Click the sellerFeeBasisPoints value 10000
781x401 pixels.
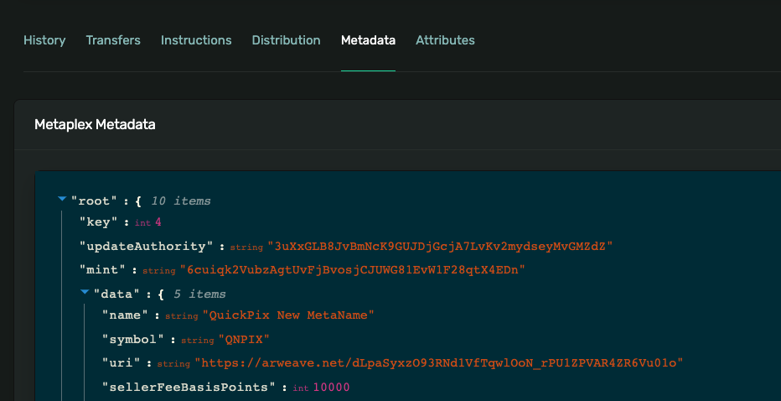pyautogui.click(x=331, y=387)
